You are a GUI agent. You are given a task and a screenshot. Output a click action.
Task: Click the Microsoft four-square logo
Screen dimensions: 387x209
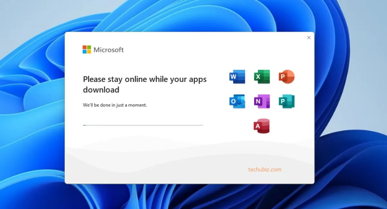point(87,50)
